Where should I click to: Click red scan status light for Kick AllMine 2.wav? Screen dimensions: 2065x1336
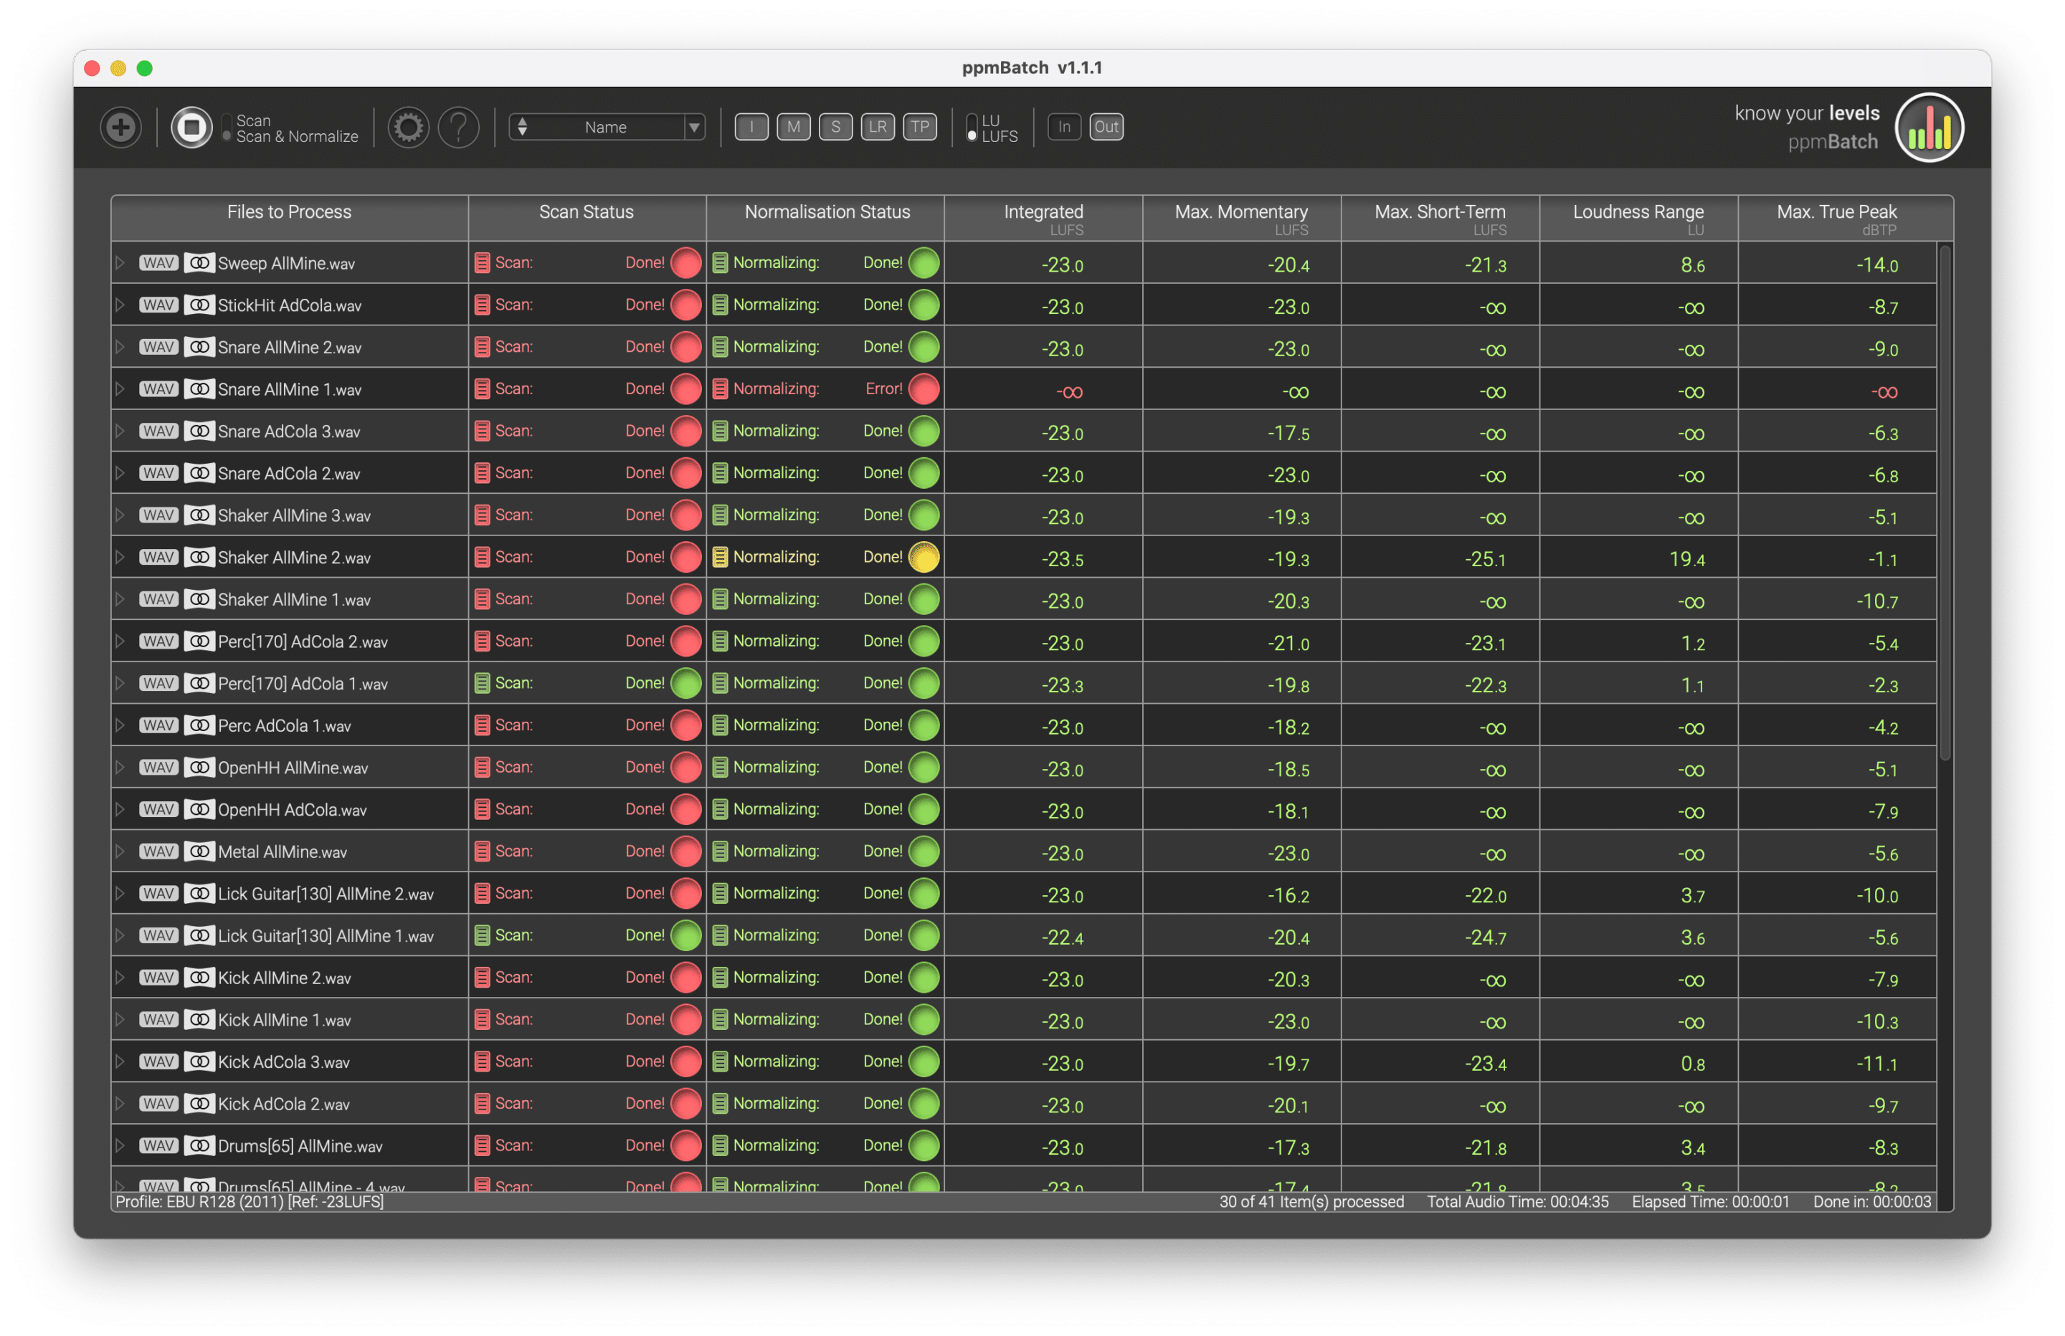click(x=686, y=977)
